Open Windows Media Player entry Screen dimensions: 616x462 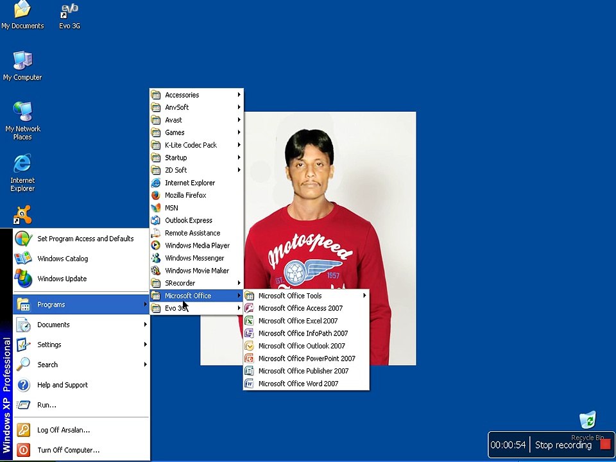point(196,246)
